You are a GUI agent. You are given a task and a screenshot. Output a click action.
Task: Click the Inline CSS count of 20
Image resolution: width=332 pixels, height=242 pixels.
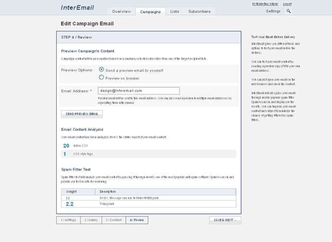tap(66, 146)
